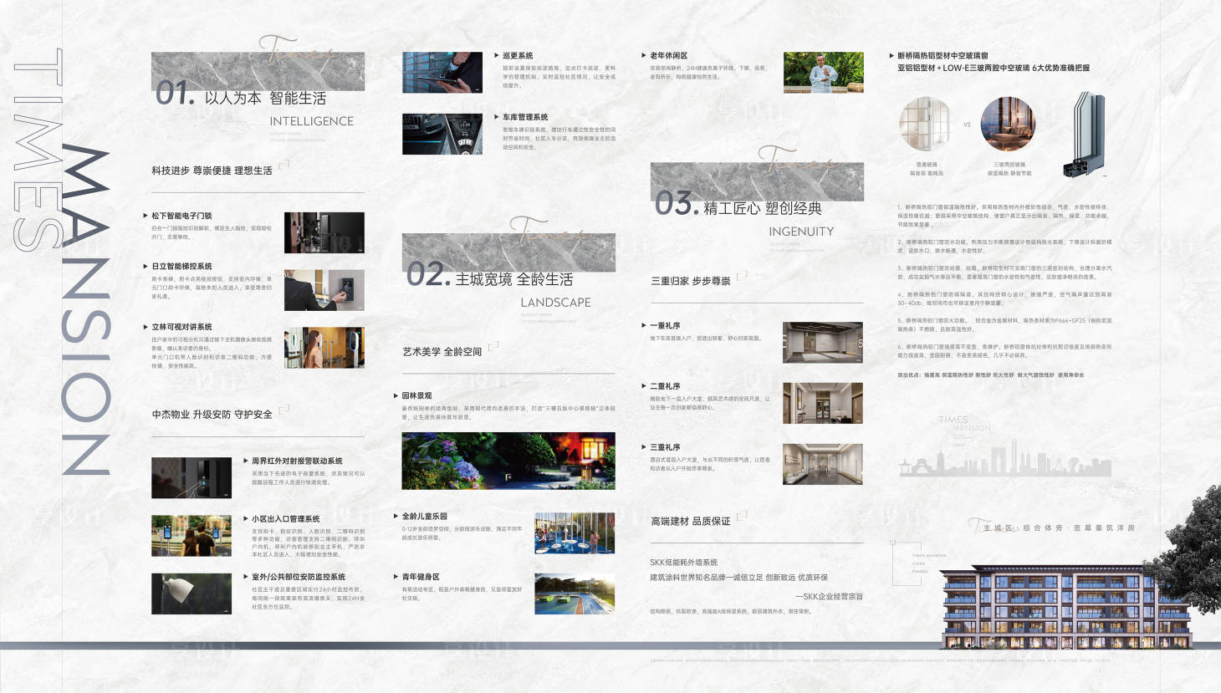Click the INGENUITY subtitle
Image resolution: width=1221 pixels, height=693 pixels.
tap(801, 232)
